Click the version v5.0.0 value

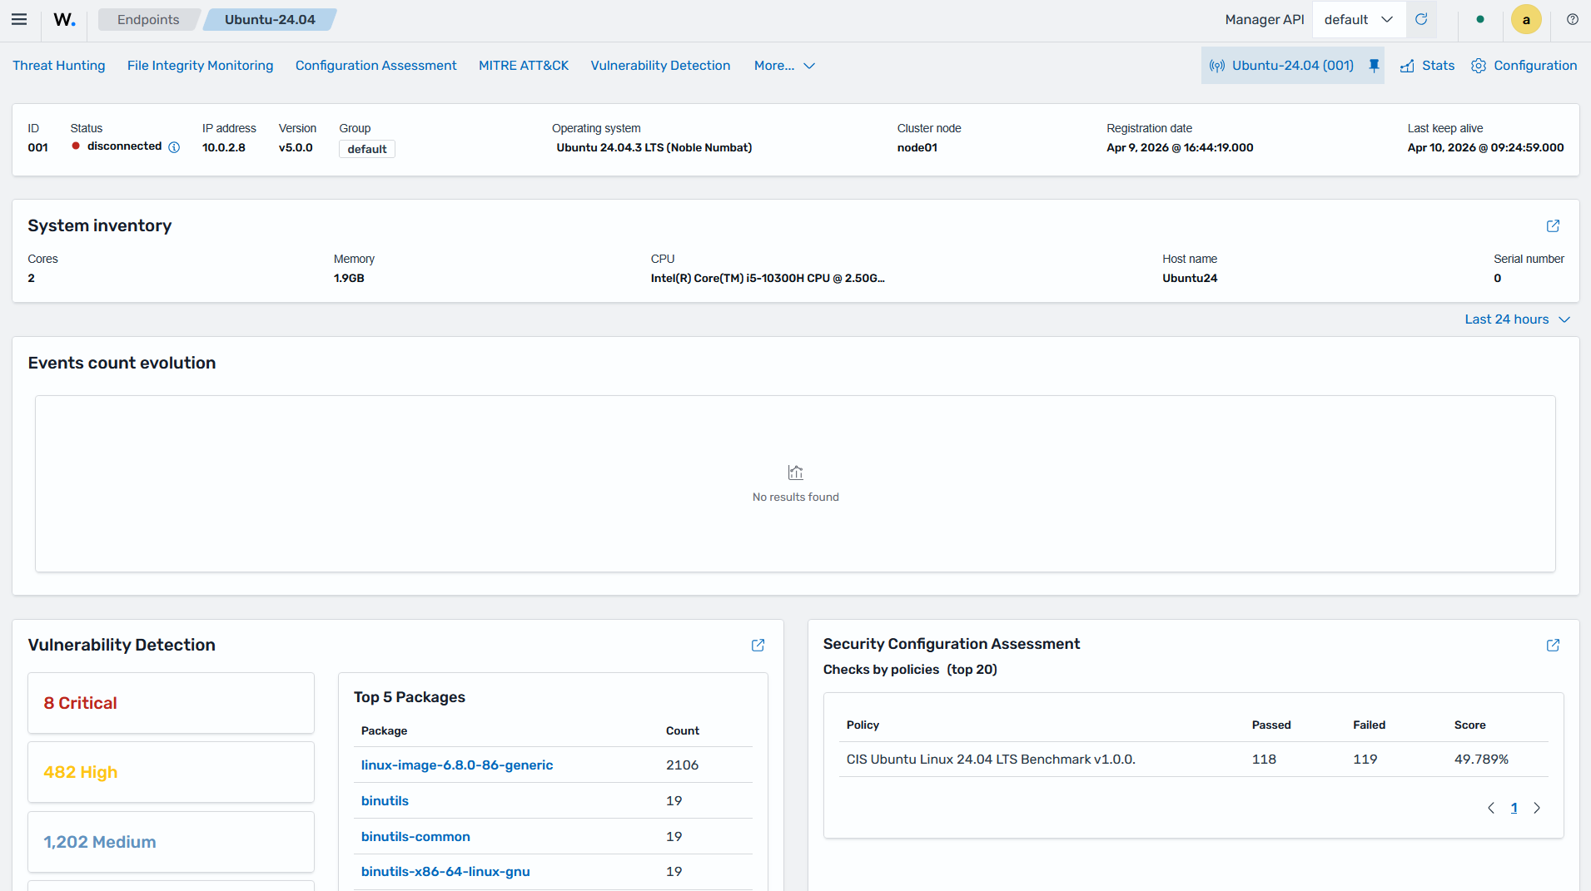[296, 147]
